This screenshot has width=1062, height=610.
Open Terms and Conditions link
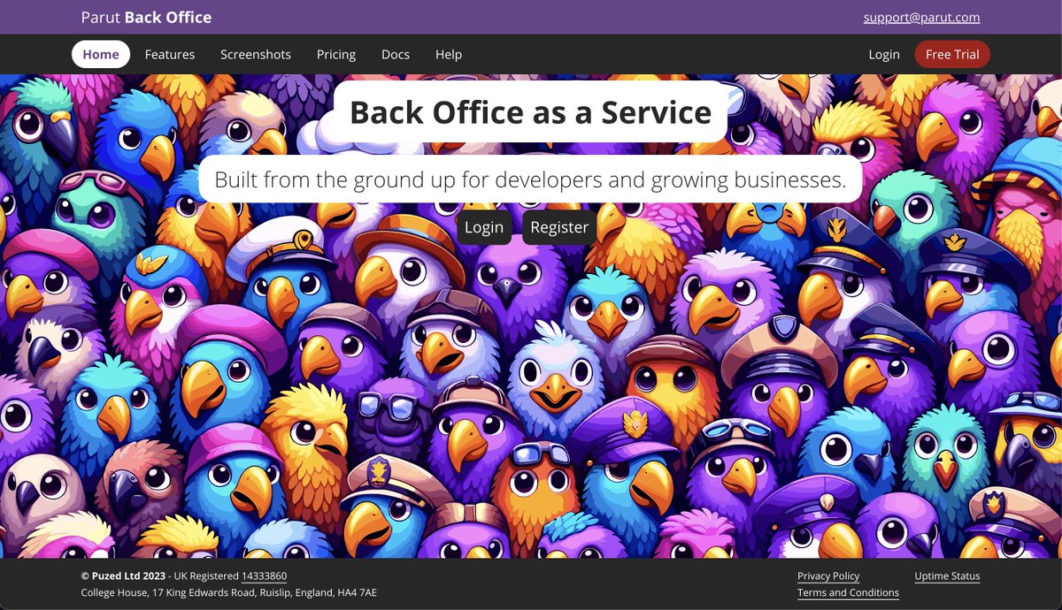[x=848, y=592]
